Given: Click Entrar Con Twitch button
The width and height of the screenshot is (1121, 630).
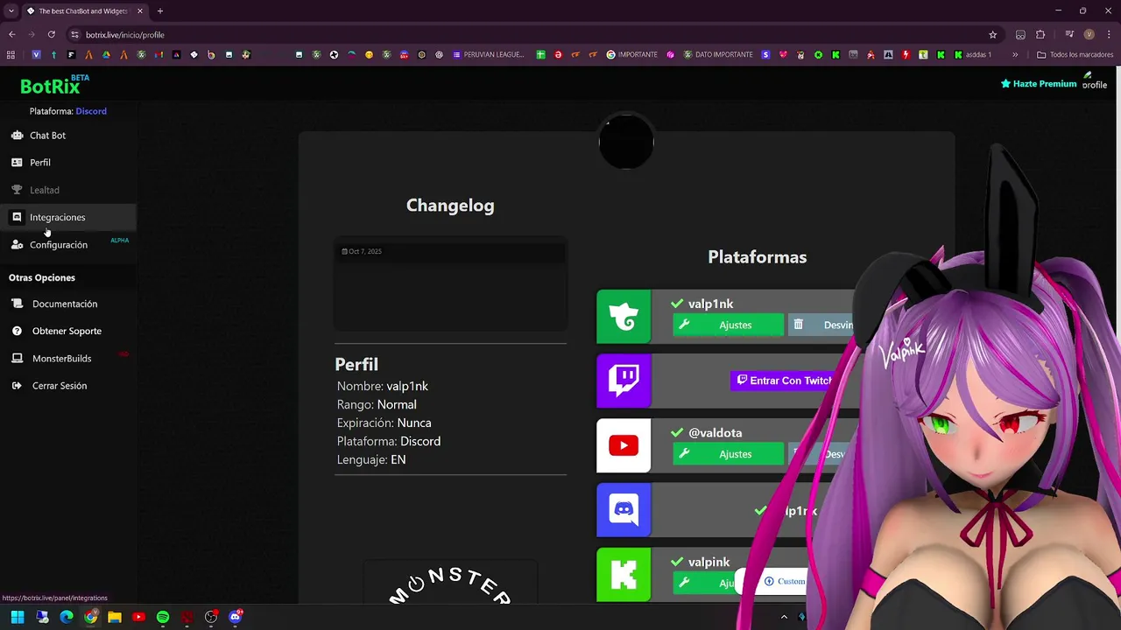Looking at the screenshot, I should click(x=783, y=381).
